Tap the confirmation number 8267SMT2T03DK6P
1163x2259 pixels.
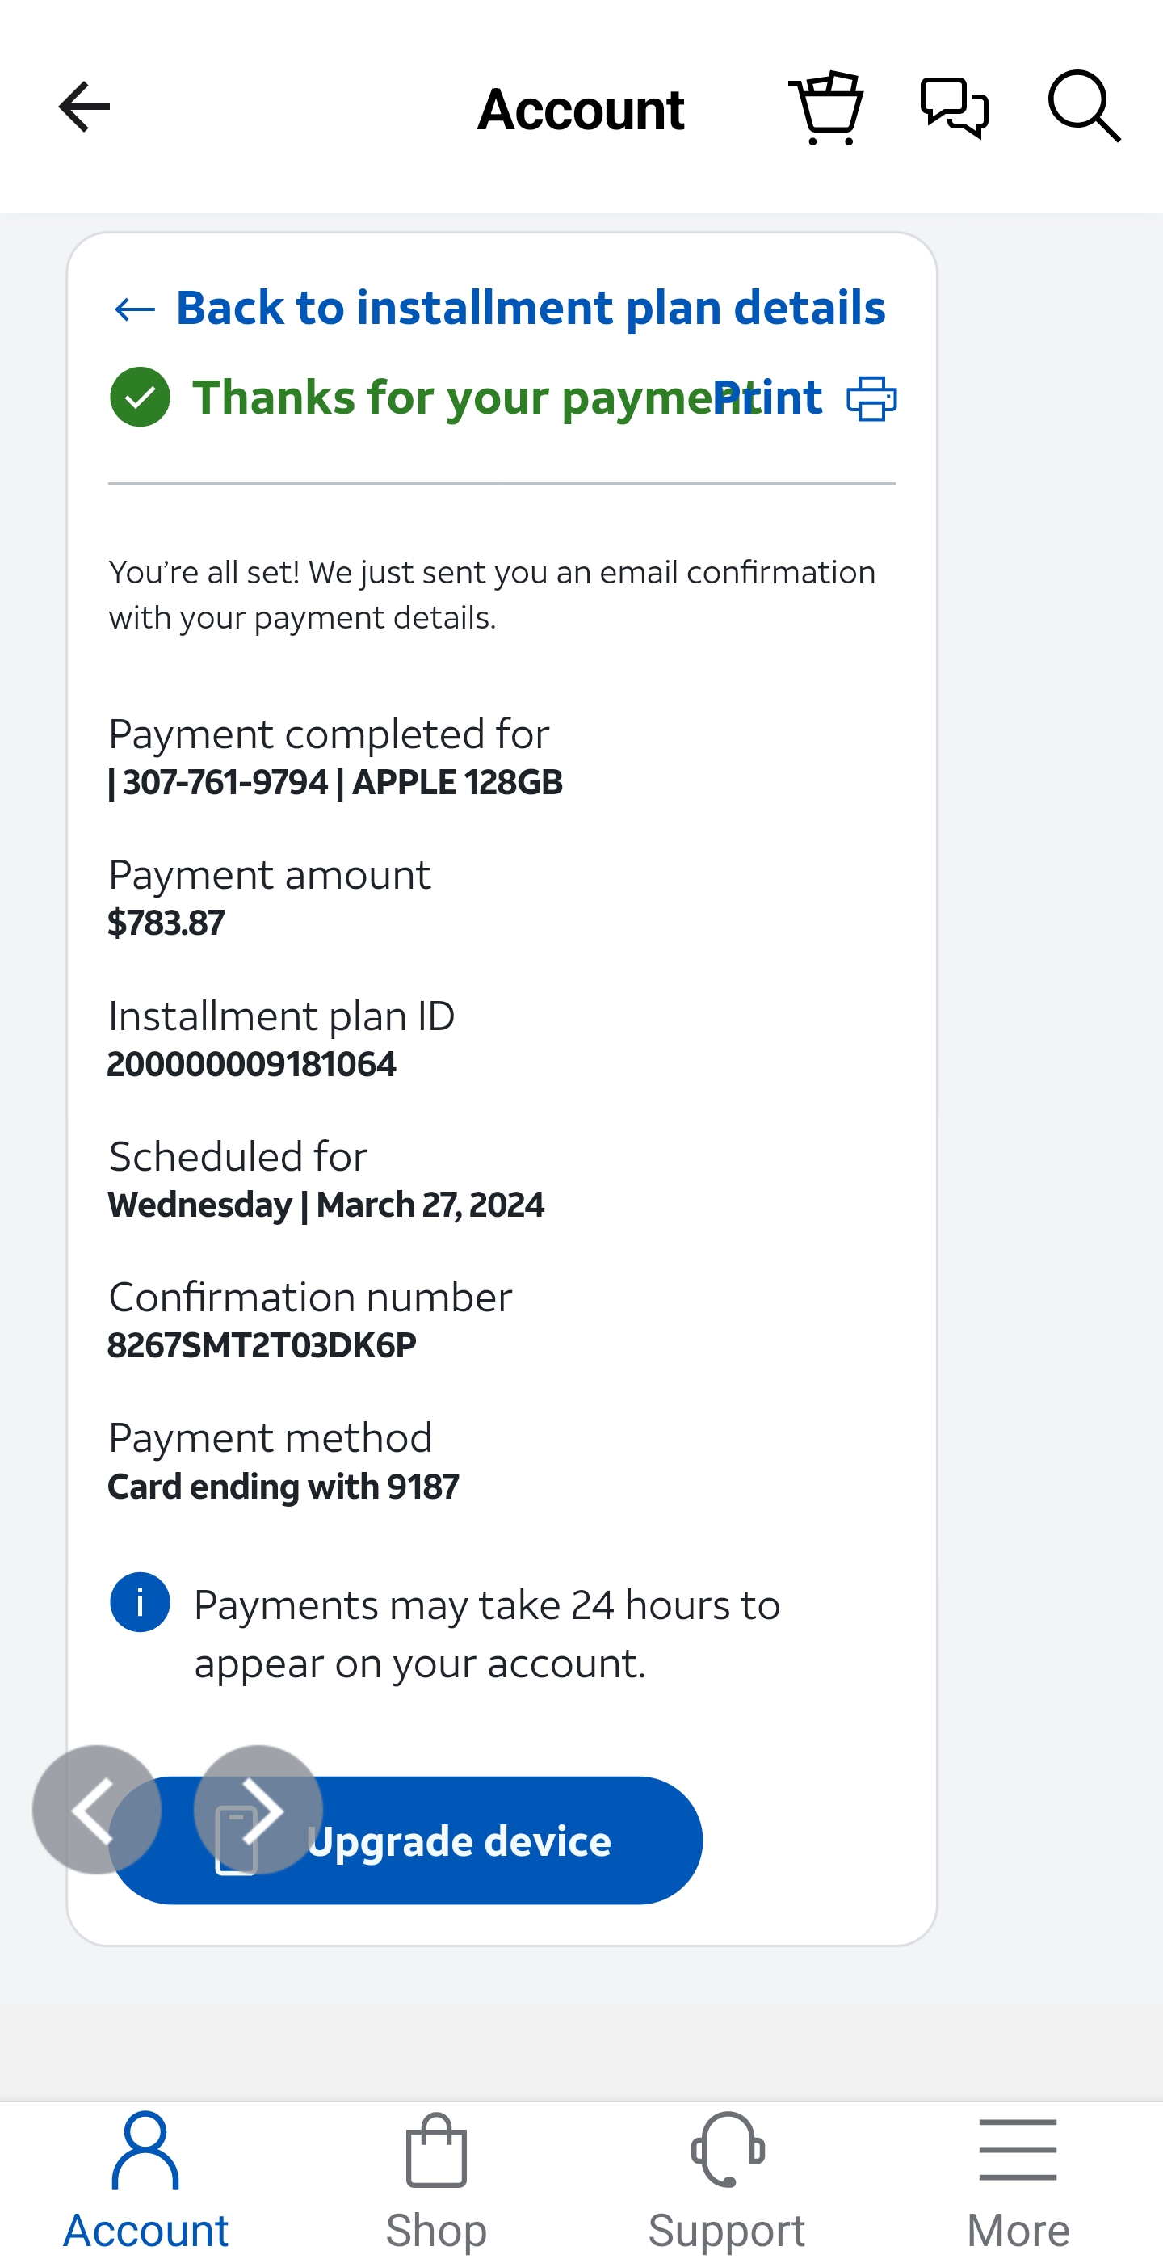click(x=262, y=1345)
